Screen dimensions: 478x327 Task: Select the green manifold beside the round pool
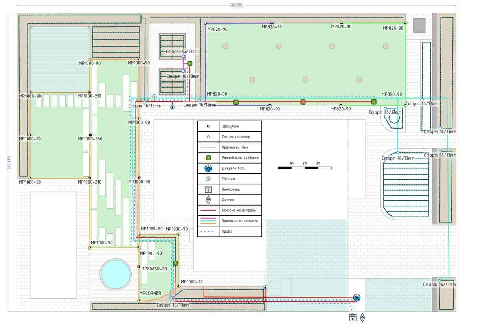tap(175, 263)
